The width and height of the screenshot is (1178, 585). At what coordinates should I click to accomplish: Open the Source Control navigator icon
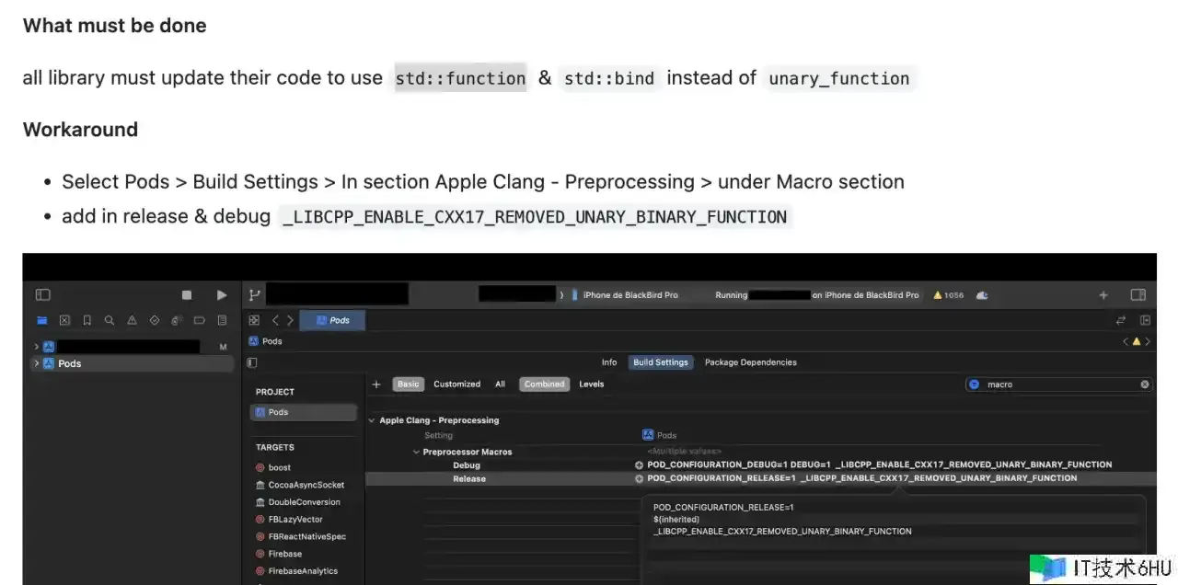pos(64,321)
